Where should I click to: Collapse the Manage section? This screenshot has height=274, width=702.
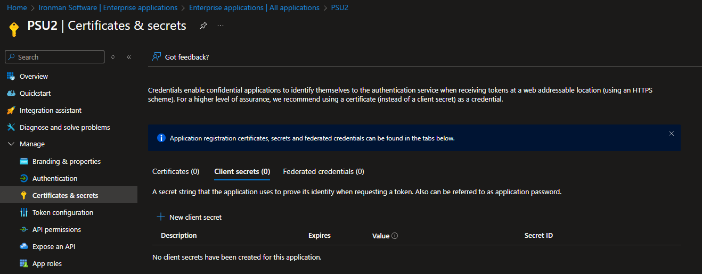click(11, 144)
